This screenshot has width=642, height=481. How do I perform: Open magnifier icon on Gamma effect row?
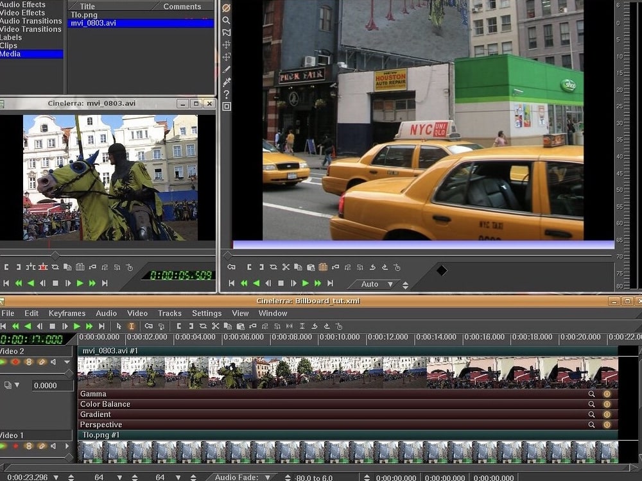(x=591, y=394)
